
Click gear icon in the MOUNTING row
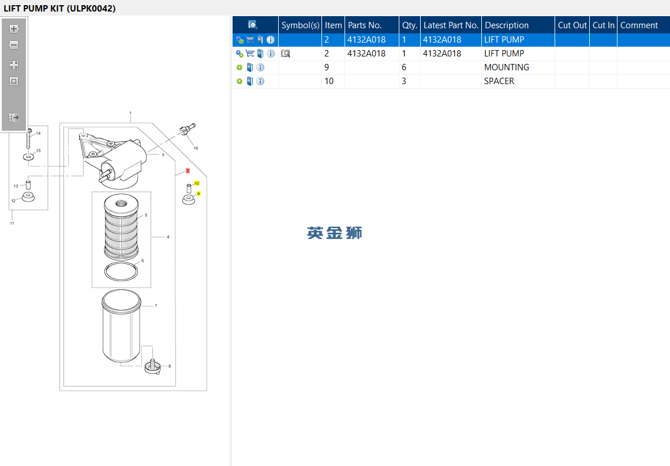(239, 67)
